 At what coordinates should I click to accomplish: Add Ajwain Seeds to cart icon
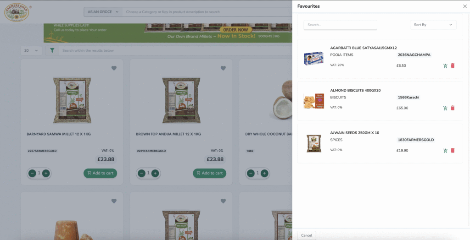(x=445, y=150)
